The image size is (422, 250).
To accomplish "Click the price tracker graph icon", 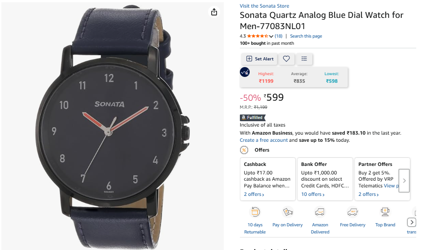I will click(x=245, y=72).
